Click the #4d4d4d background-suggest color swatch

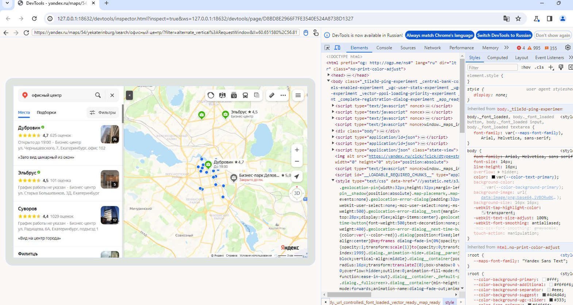point(544,295)
